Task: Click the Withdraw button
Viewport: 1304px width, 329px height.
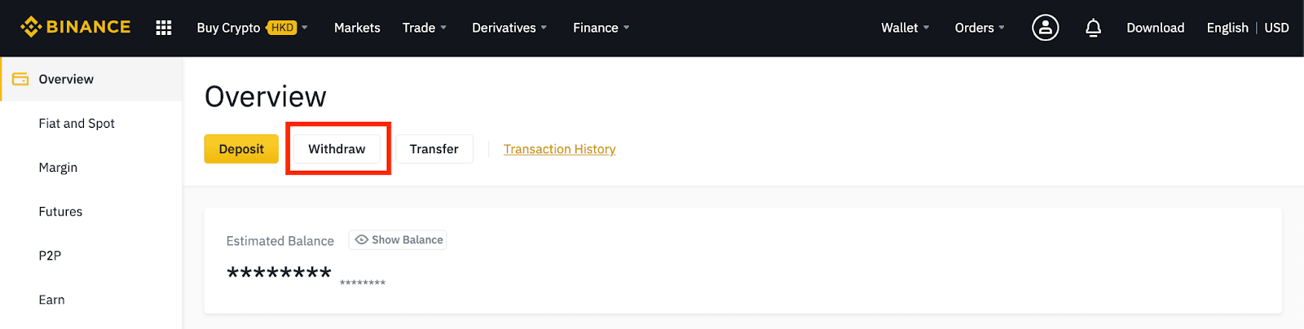Action: (337, 149)
